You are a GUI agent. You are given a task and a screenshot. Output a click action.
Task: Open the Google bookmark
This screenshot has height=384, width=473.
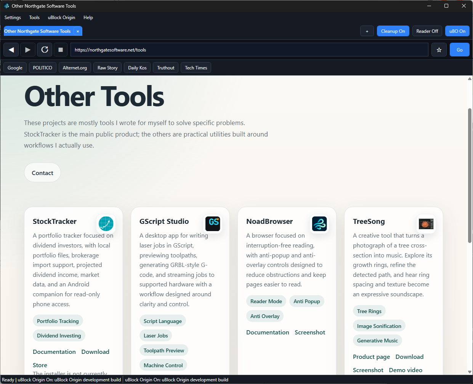coord(15,68)
